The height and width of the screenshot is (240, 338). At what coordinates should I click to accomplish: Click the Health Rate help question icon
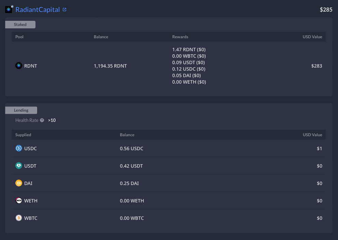42,120
